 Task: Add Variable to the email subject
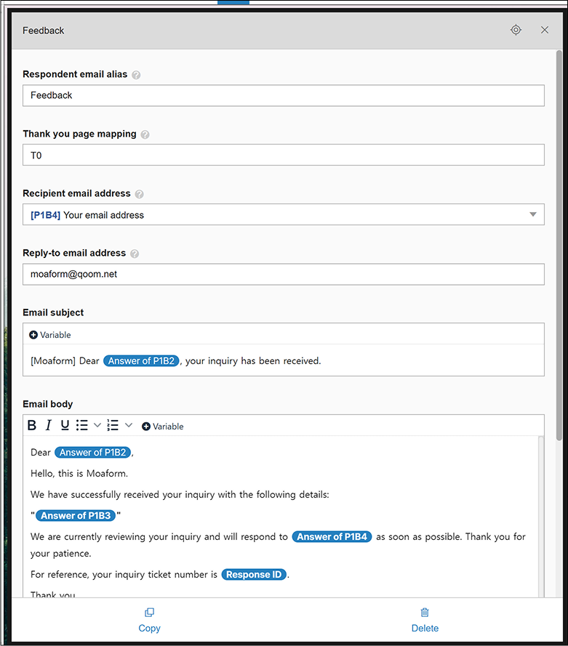(50, 335)
